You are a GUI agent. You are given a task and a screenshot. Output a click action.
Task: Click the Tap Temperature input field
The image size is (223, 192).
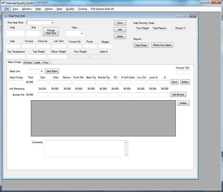tap(16, 56)
